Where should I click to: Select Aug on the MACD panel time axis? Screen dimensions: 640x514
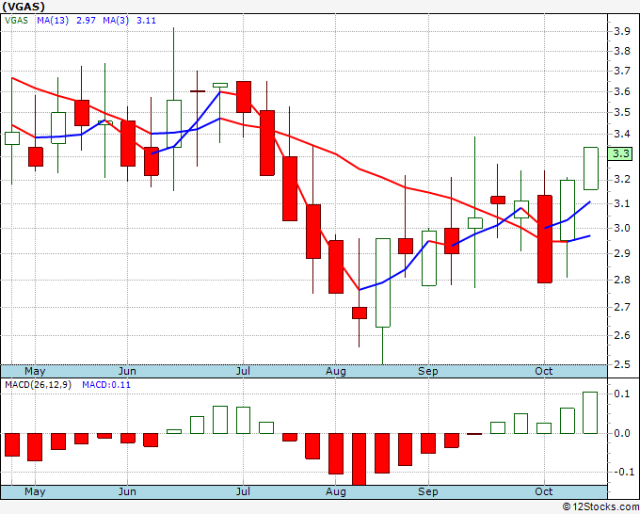(x=335, y=492)
